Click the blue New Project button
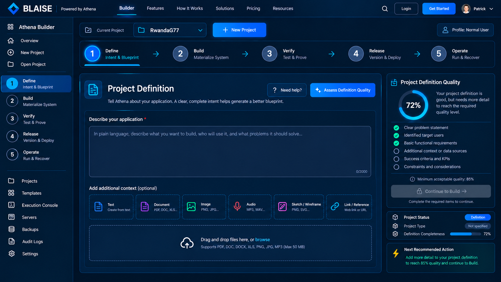Image resolution: width=501 pixels, height=282 pixels. pos(239,30)
